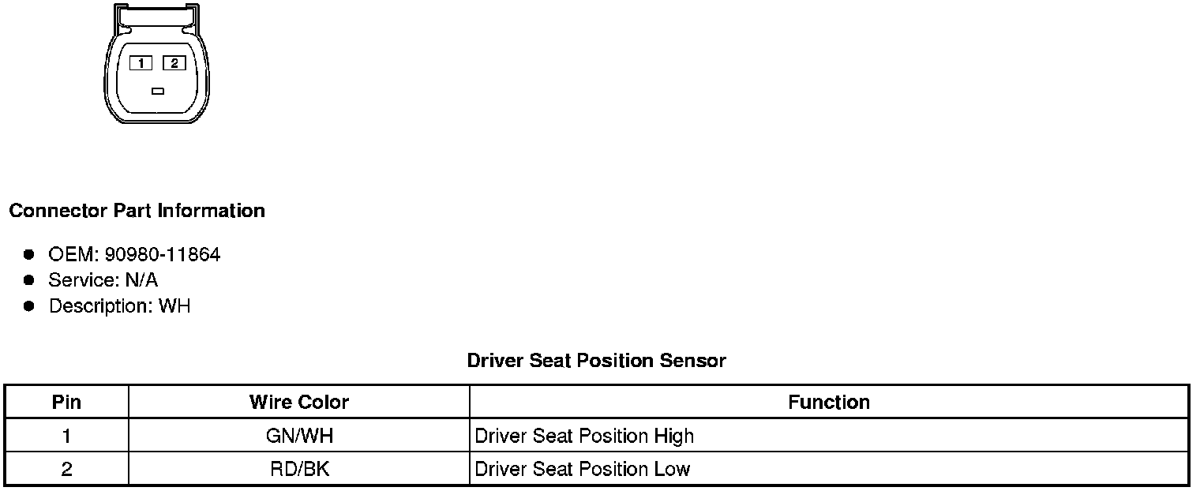Click the Pin column header
This screenshot has width=1200, height=491.
coord(66,402)
